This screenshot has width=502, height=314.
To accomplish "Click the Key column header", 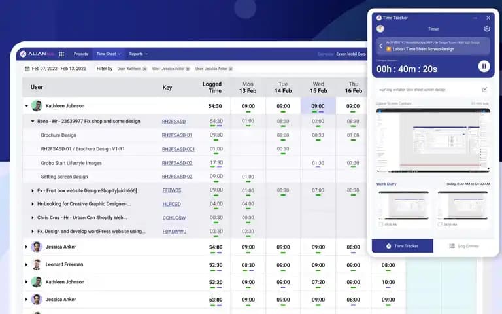I will (167, 87).
